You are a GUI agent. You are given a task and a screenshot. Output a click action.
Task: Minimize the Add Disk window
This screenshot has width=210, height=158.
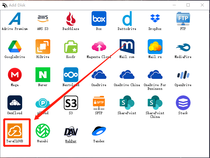click(174, 5)
